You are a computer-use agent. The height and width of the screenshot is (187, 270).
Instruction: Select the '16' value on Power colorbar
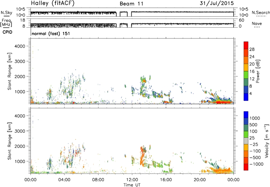click(252, 72)
